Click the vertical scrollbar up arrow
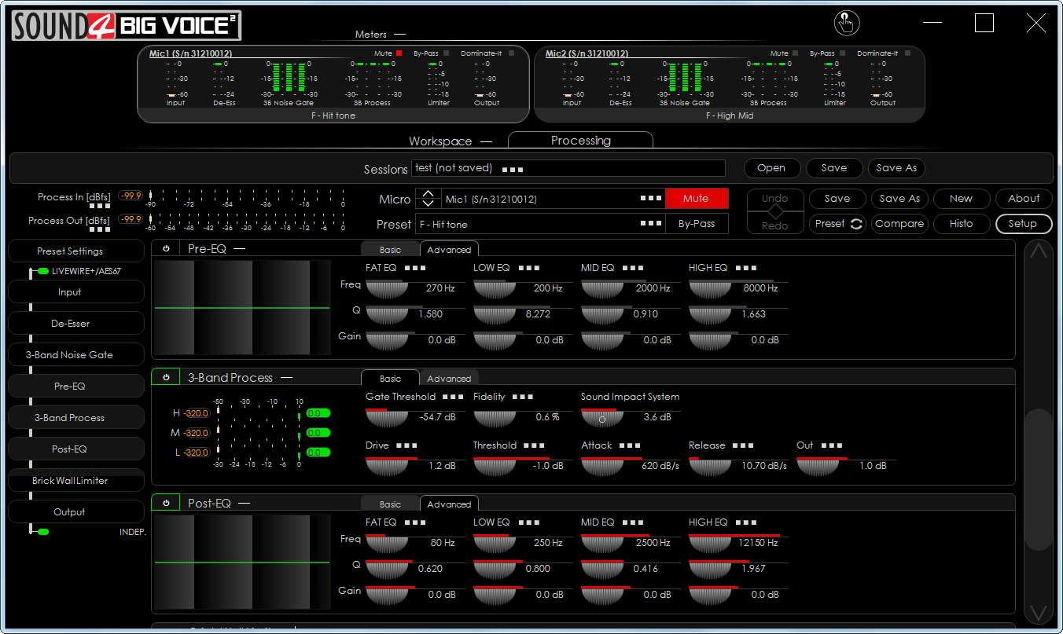The width and height of the screenshot is (1063, 634). click(x=1039, y=251)
